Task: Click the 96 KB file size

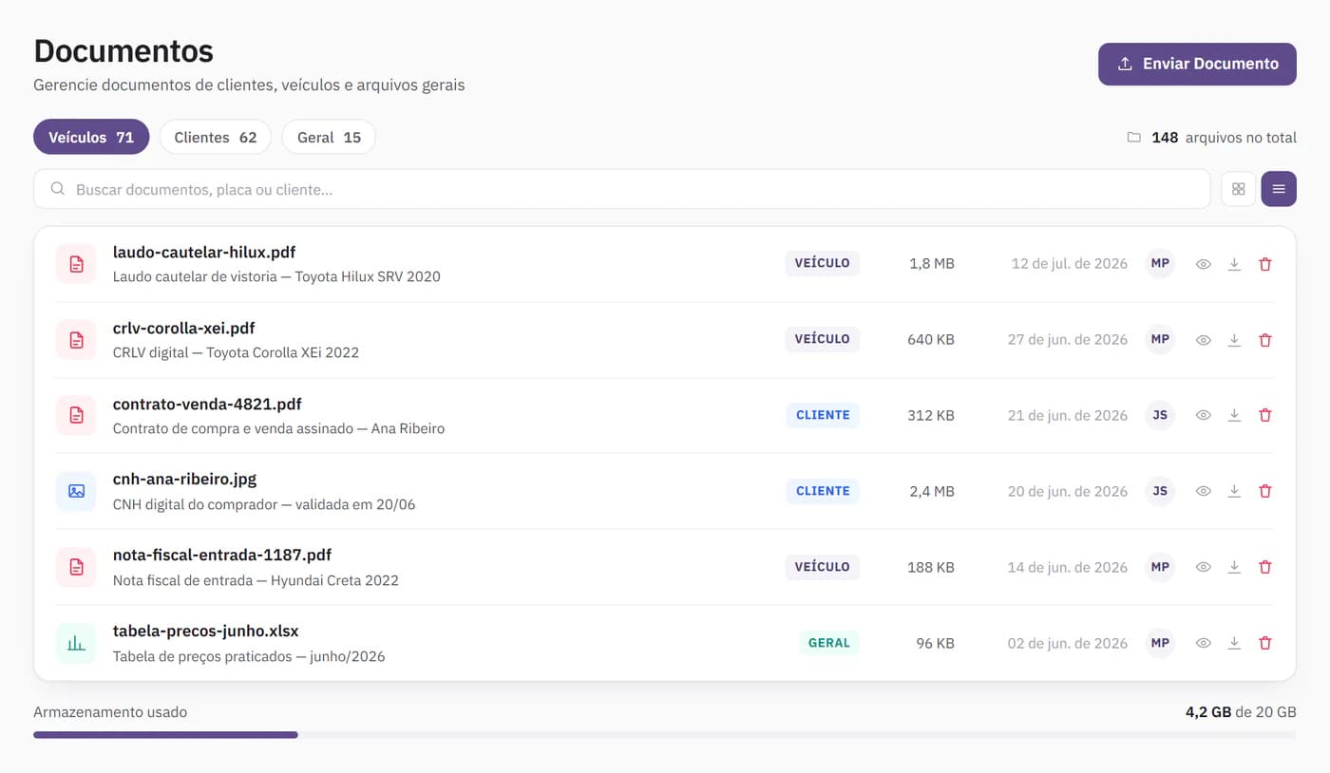Action: point(935,643)
